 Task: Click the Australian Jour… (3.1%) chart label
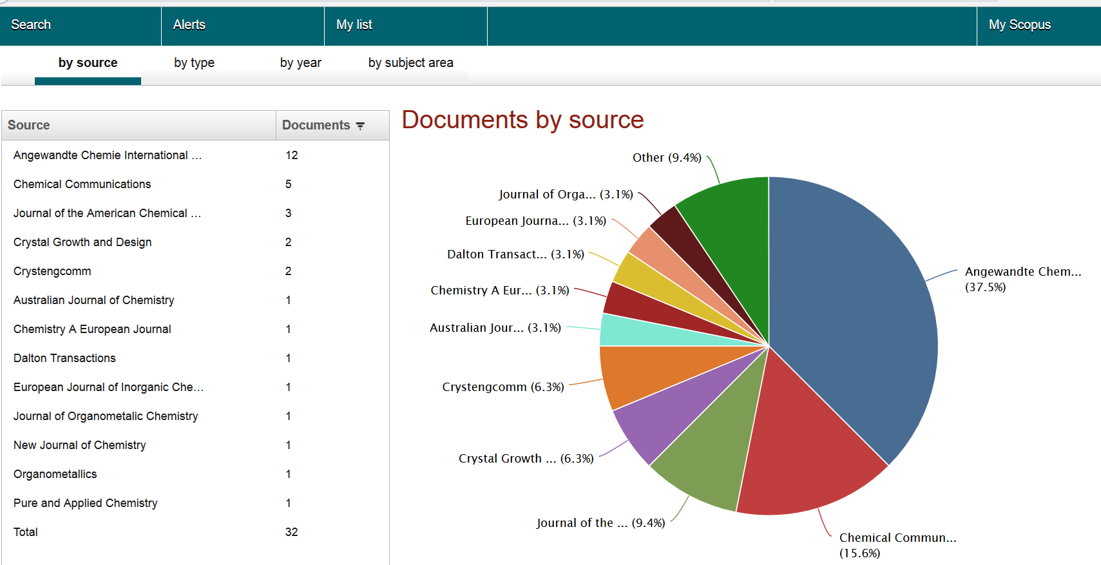(495, 328)
